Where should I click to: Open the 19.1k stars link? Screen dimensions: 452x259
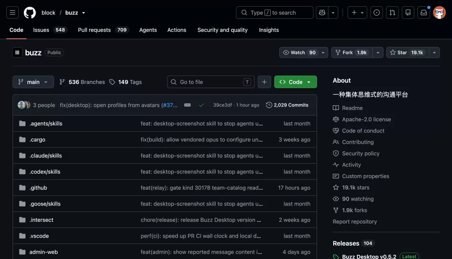coord(351,188)
